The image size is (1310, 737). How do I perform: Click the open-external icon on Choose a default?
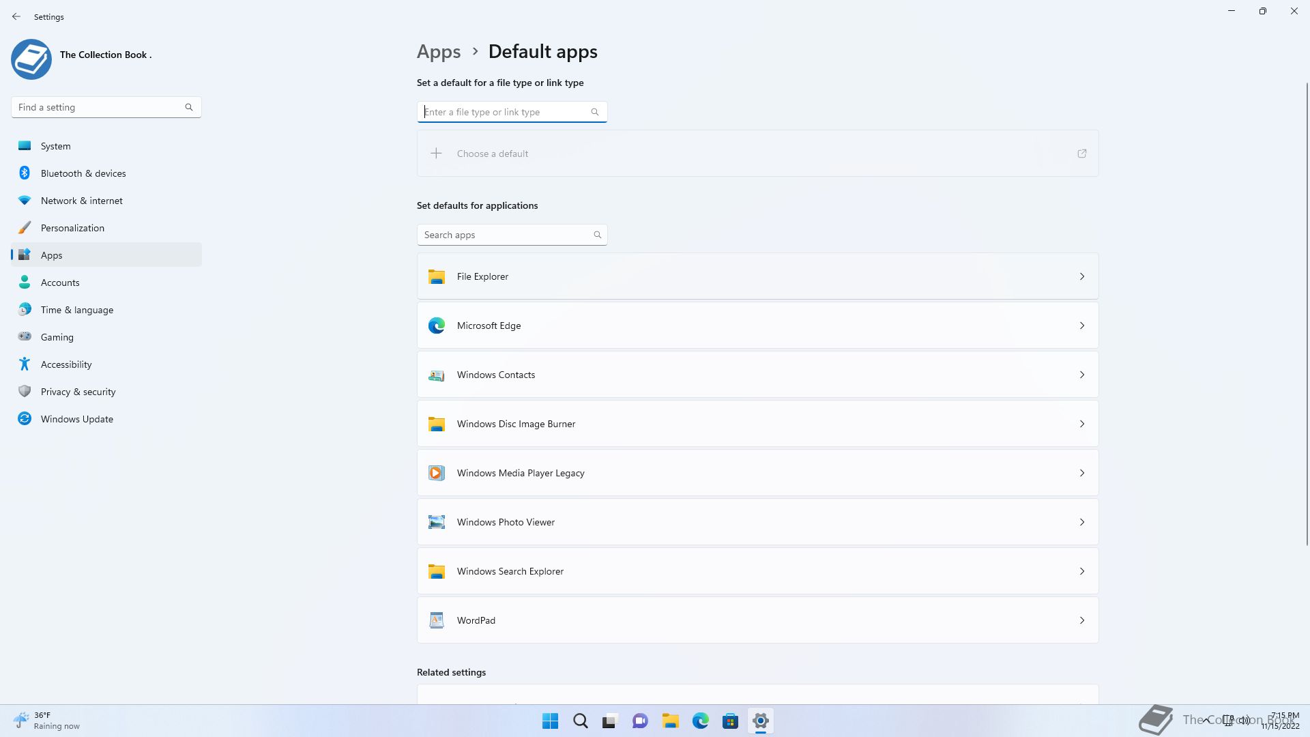pyautogui.click(x=1082, y=154)
